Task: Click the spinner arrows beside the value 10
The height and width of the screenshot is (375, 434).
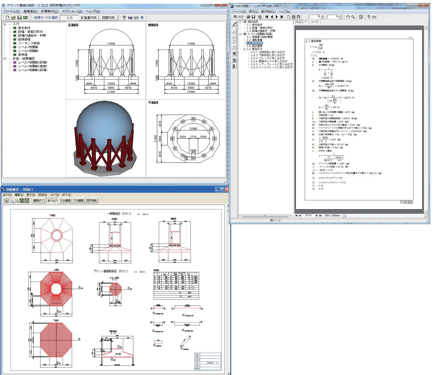Action: (340, 17)
